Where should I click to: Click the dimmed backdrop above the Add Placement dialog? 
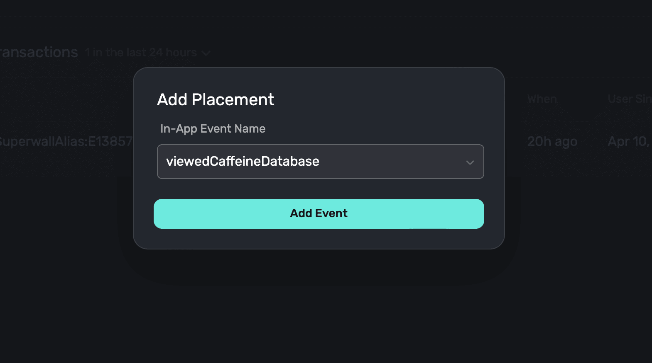(319, 33)
